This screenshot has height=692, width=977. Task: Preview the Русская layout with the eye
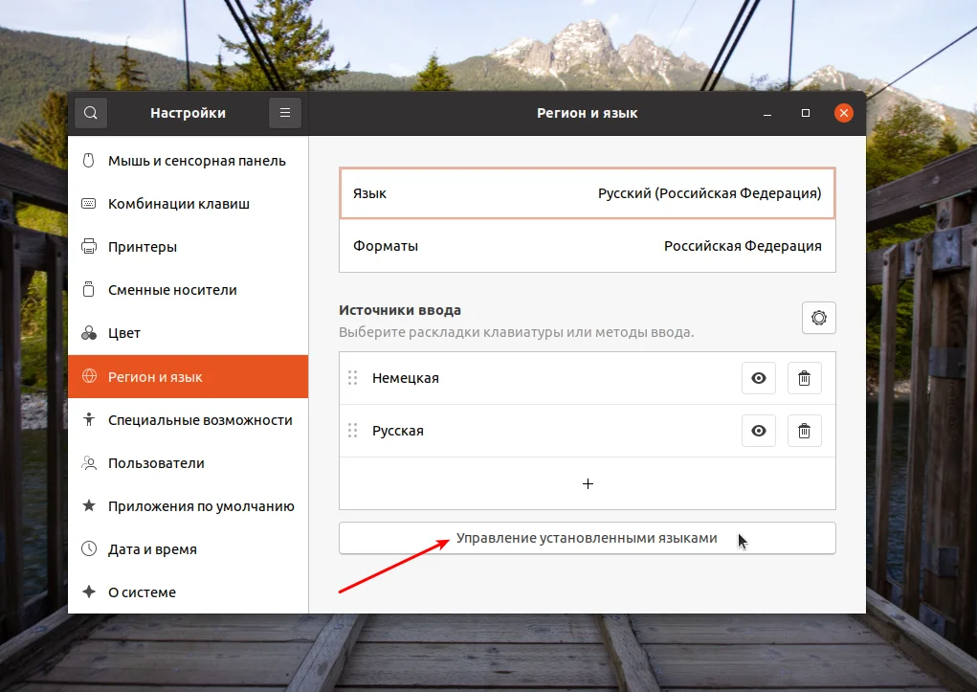coord(758,430)
